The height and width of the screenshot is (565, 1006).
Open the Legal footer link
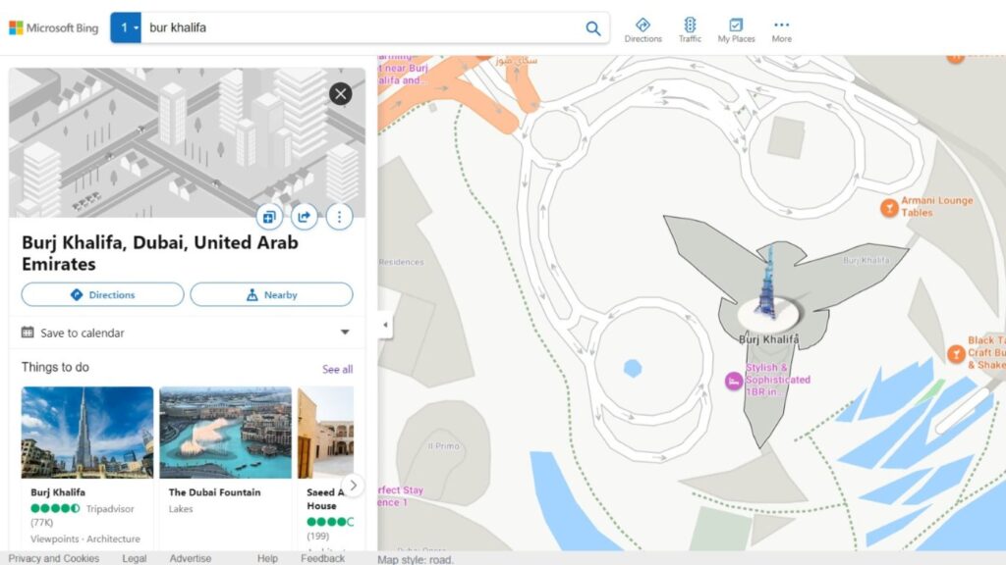pyautogui.click(x=134, y=558)
